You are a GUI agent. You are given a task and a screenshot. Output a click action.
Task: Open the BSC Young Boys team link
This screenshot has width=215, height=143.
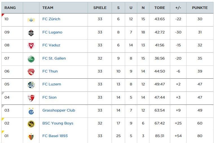coord(58,123)
